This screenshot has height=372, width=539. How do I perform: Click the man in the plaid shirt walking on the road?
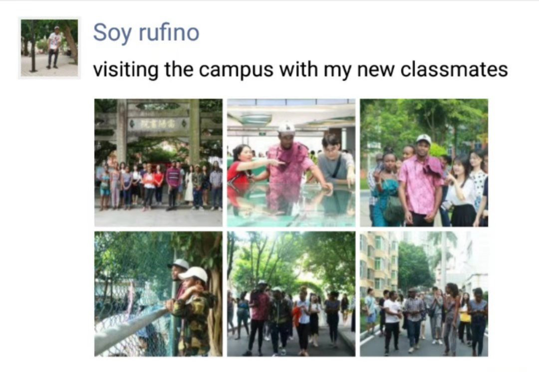click(x=414, y=320)
